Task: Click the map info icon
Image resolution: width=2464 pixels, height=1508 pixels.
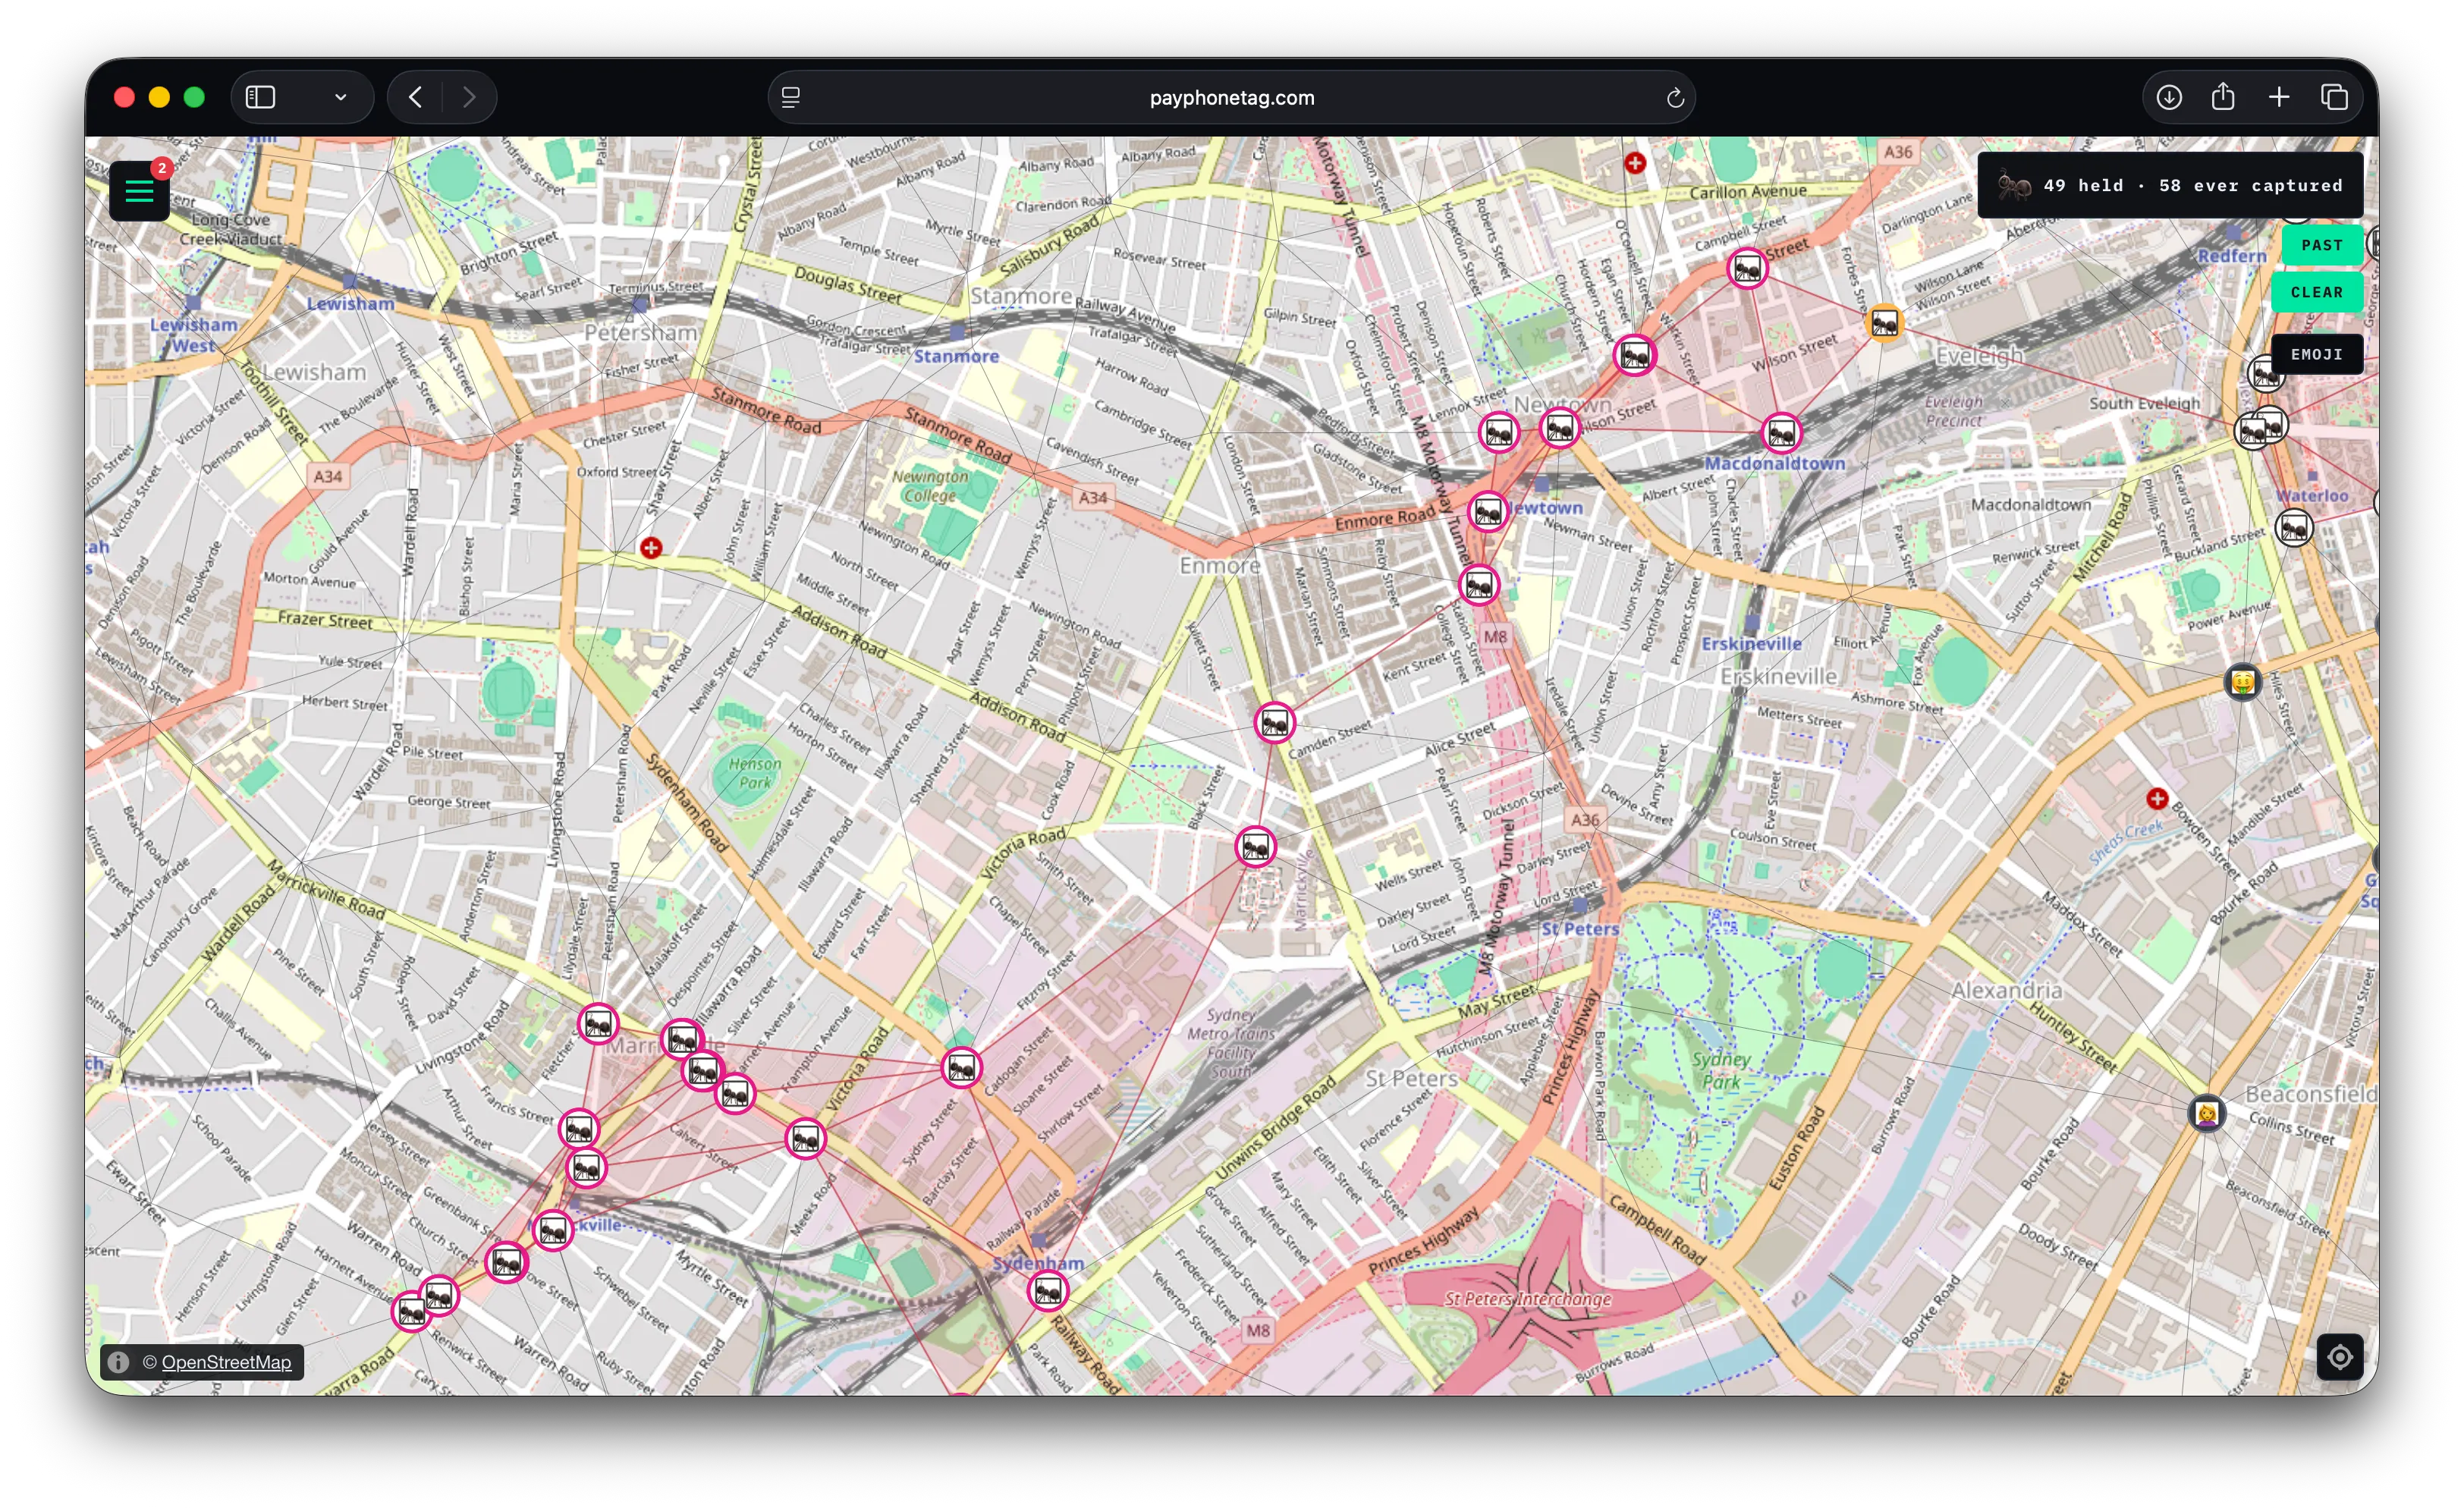Action: (x=118, y=1362)
